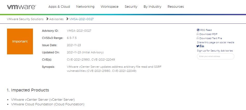Expand the Security navigation menu
This screenshot has height=110, width=246.
click(131, 6)
